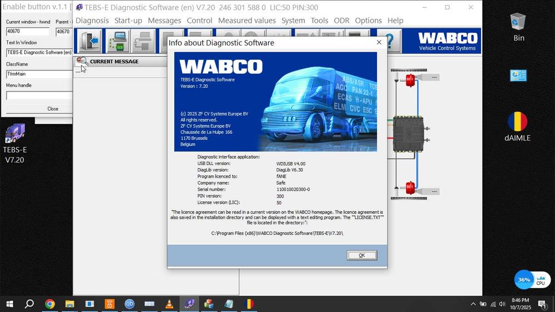555x312 pixels.
Task: Click Close in the Enable button window
Action: point(39,109)
